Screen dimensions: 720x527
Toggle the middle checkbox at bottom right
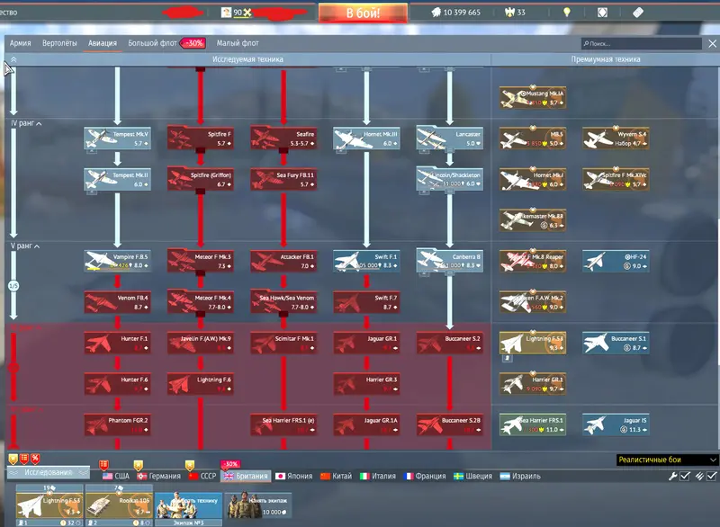coord(699,476)
